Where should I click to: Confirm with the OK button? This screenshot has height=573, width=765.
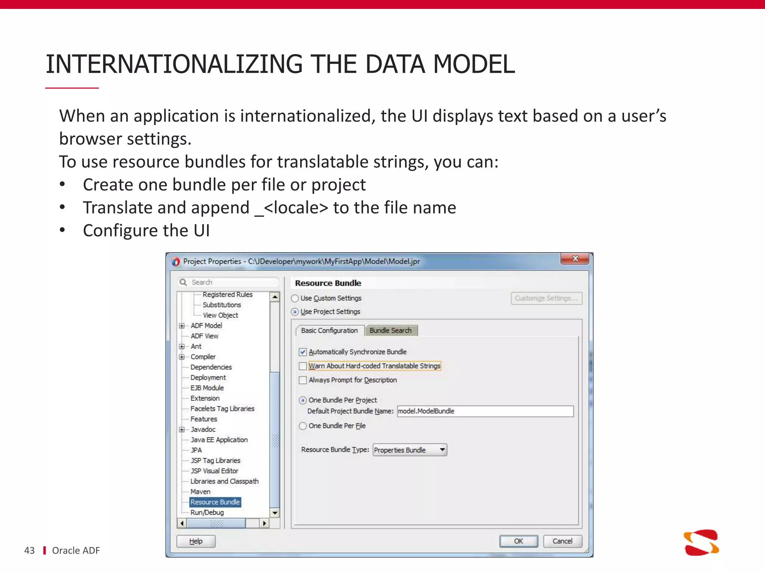(518, 541)
